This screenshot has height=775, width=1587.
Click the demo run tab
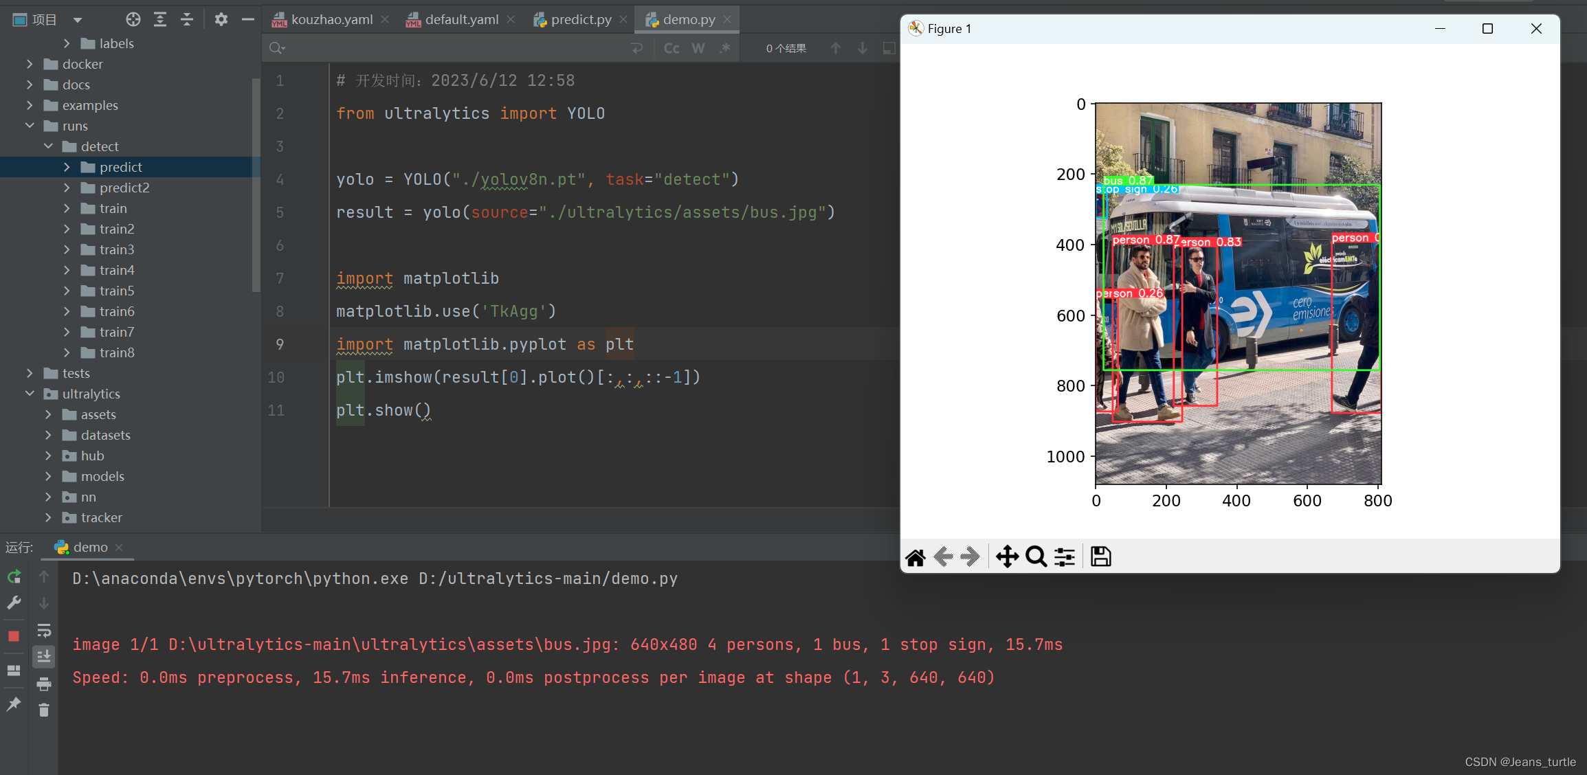[x=90, y=547]
